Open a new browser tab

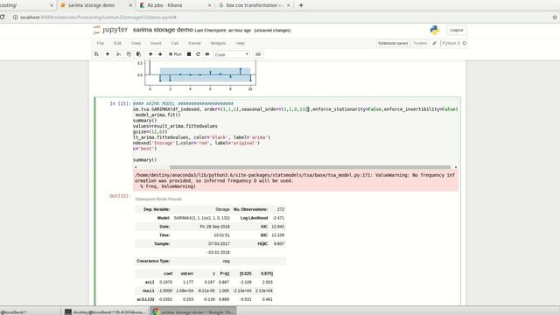301,5
